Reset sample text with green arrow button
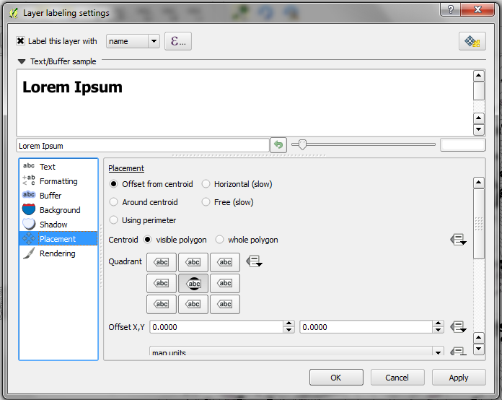502x400 pixels. coord(278,145)
